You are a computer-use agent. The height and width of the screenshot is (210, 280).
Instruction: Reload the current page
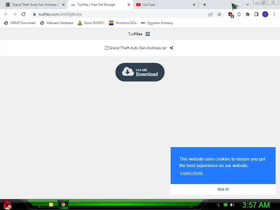point(24,14)
